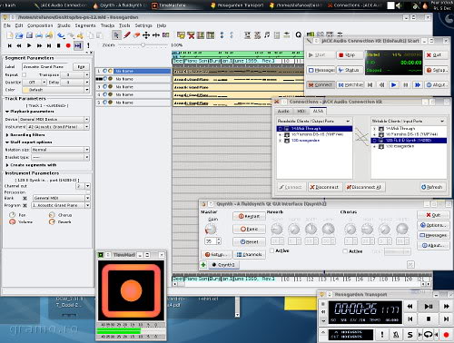This screenshot has width=454, height=343.
Task: Start playback in Rosegarden main toolbar
Action: (x=29, y=45)
